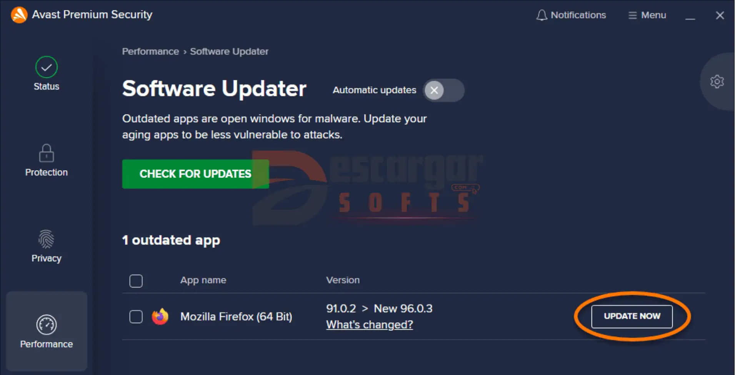Open the hamburger Menu
Screen dimensions: 735x375
click(647, 15)
